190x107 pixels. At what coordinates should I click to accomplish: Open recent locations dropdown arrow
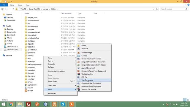coord(10,9)
